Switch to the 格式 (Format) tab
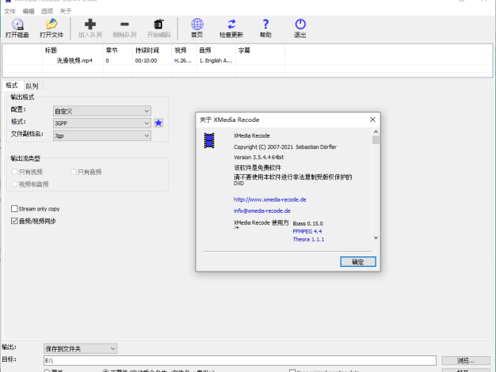Image resolution: width=496 pixels, height=372 pixels. tap(12, 85)
